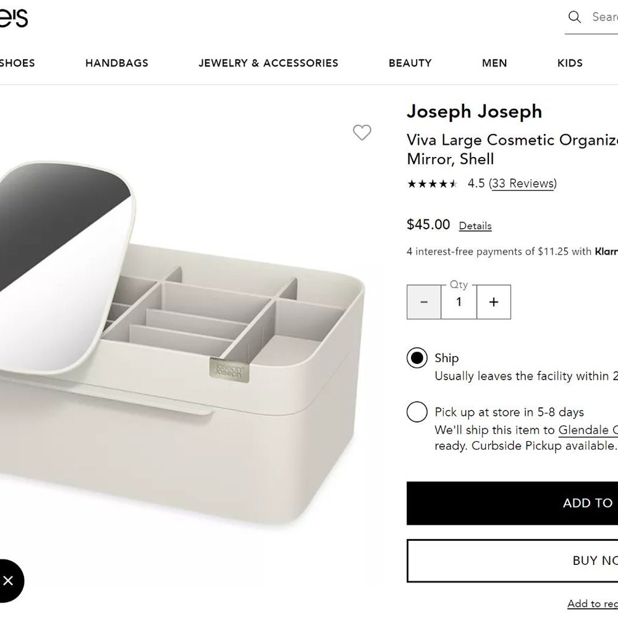Click the Add To Bag button
This screenshot has width=618, height=618.
click(x=512, y=503)
